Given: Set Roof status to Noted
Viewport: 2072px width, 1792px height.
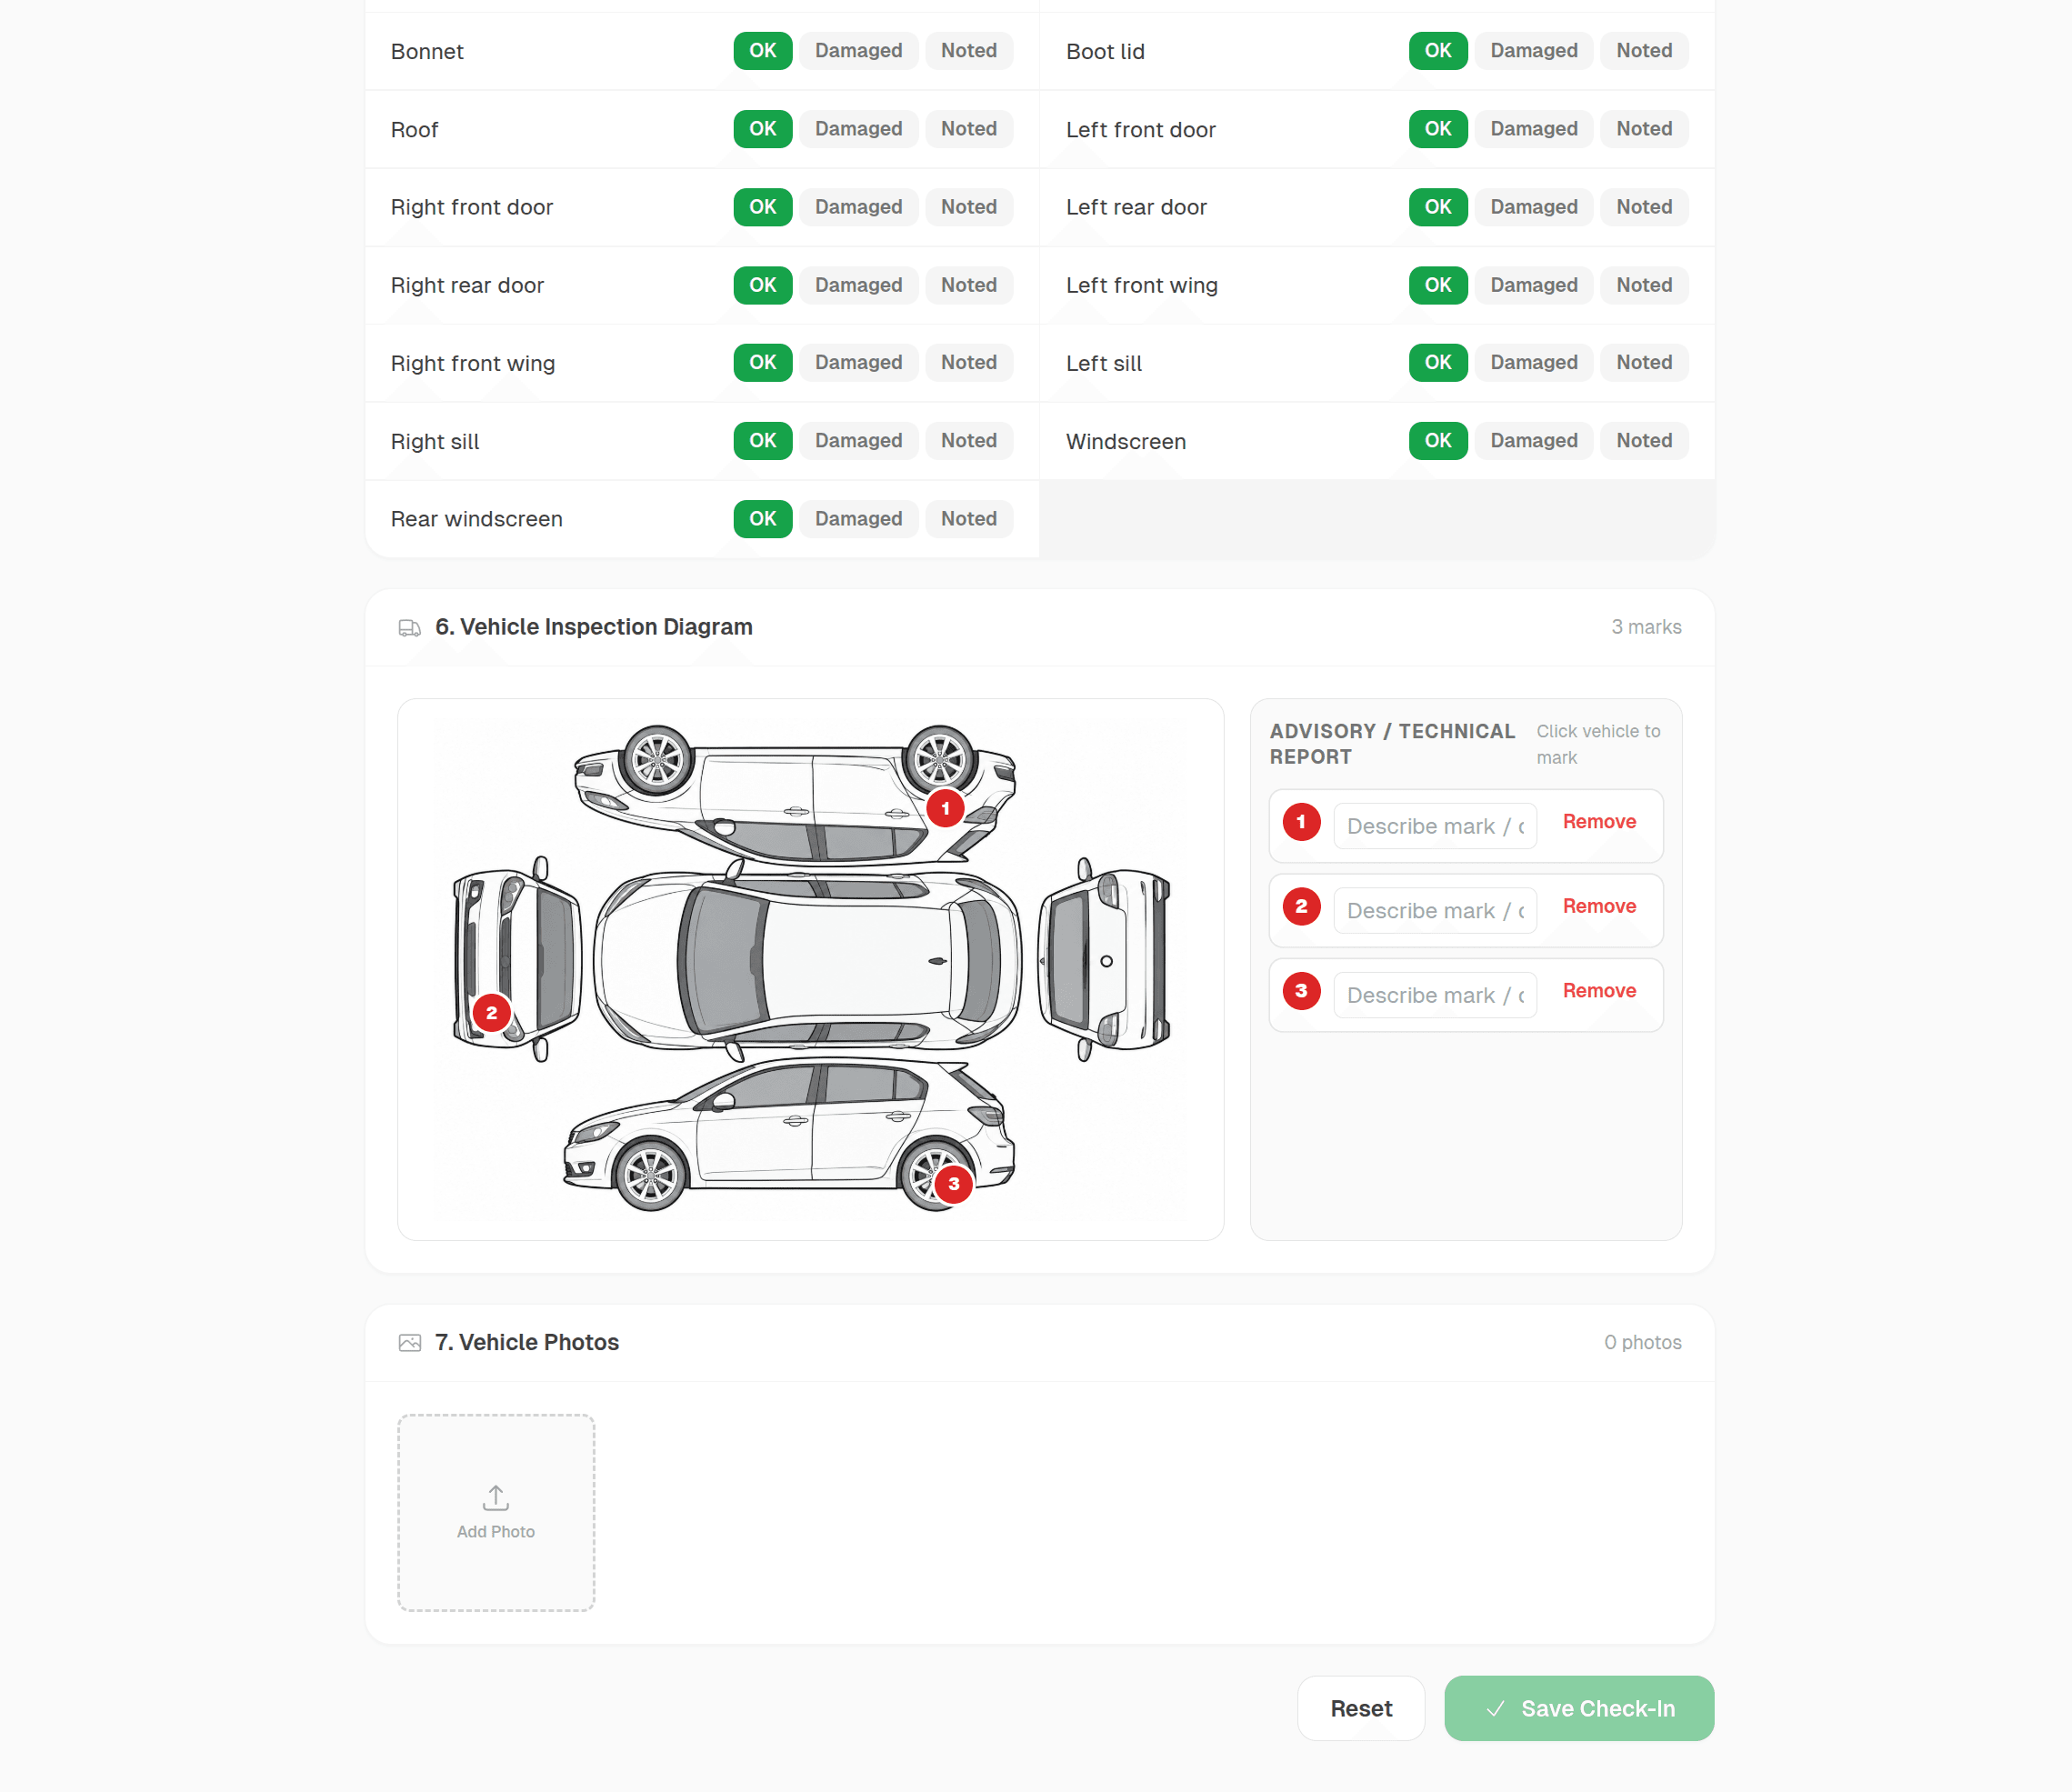Looking at the screenshot, I should (x=969, y=129).
